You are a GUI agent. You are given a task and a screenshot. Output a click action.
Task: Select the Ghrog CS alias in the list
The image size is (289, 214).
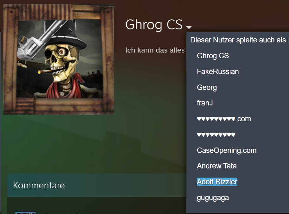pos(213,56)
